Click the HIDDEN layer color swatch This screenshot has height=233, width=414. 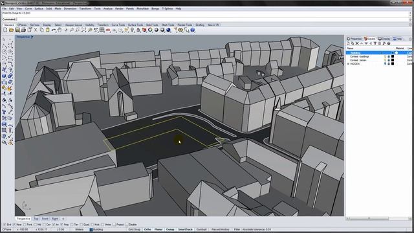click(x=393, y=63)
